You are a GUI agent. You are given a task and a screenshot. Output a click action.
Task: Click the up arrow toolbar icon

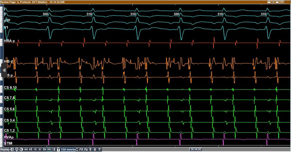[90, 149]
